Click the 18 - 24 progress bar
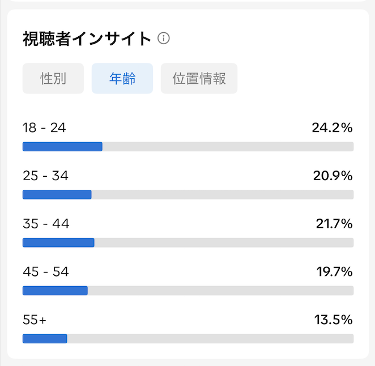The width and height of the screenshot is (375, 366). pos(188,147)
